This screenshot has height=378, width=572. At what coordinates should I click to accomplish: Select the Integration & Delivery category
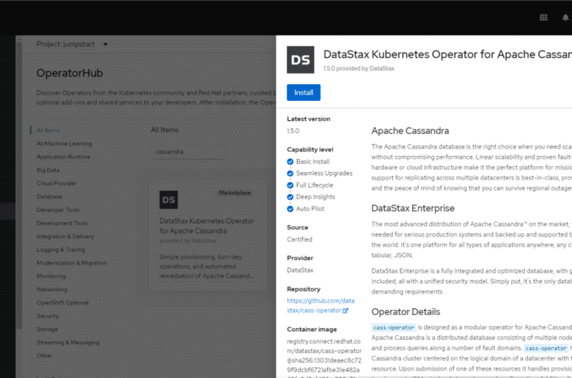[x=65, y=236]
